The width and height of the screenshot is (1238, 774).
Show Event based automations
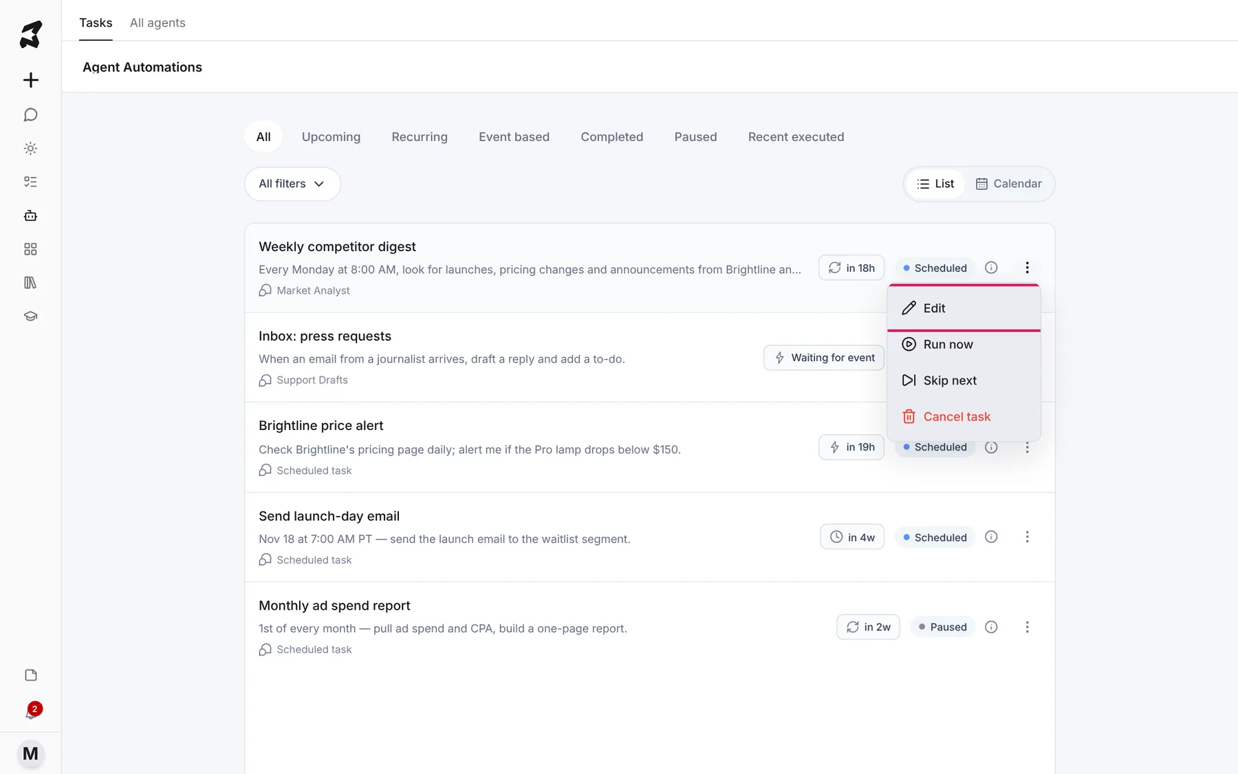[514, 137]
